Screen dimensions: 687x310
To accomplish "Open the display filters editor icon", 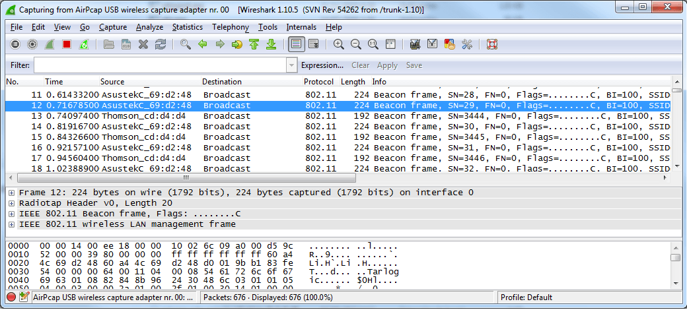I will [432, 44].
